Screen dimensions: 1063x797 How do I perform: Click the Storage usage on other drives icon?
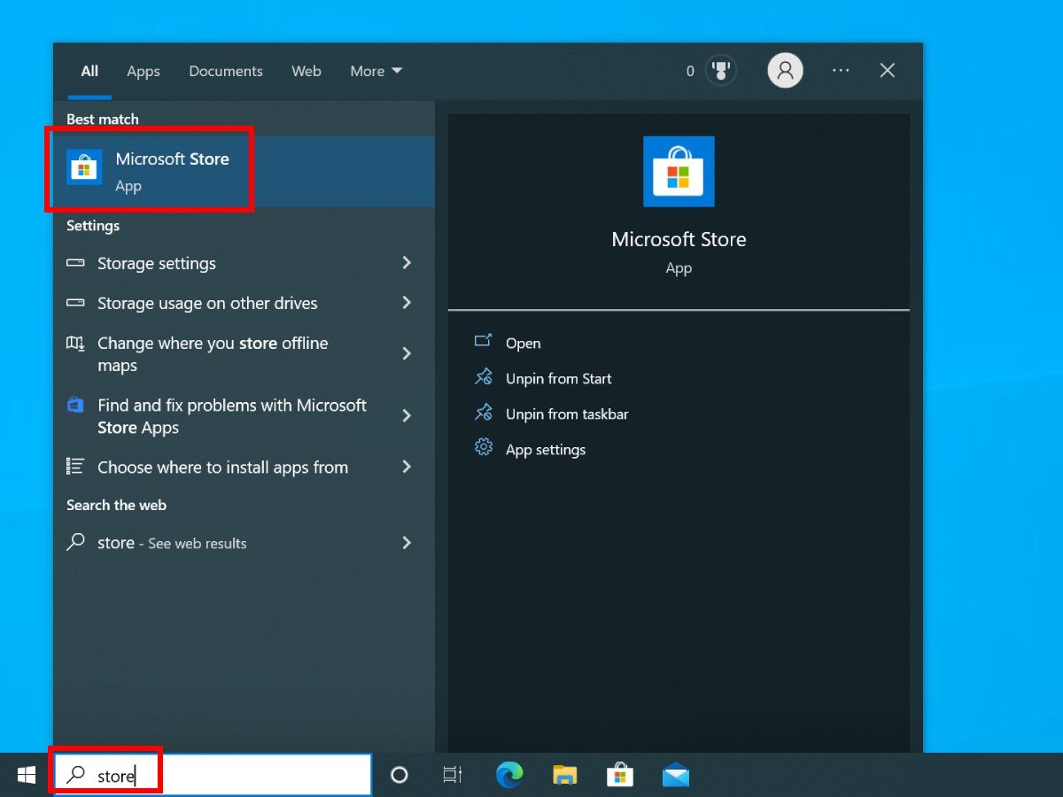(75, 303)
